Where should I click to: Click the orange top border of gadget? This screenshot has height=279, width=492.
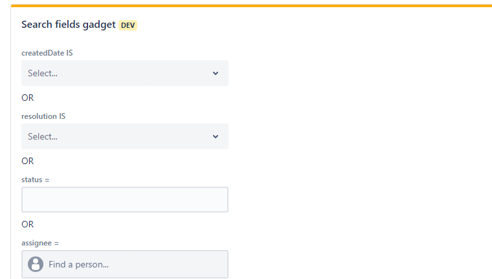(251, 5)
